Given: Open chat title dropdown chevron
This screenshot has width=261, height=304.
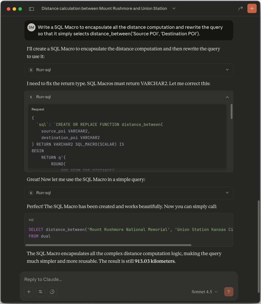Looking at the screenshot, I should tap(174, 9).
